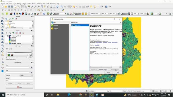Expand the Home folder in Browser
Viewport: 173px width, 97px height.
coord(6,22)
